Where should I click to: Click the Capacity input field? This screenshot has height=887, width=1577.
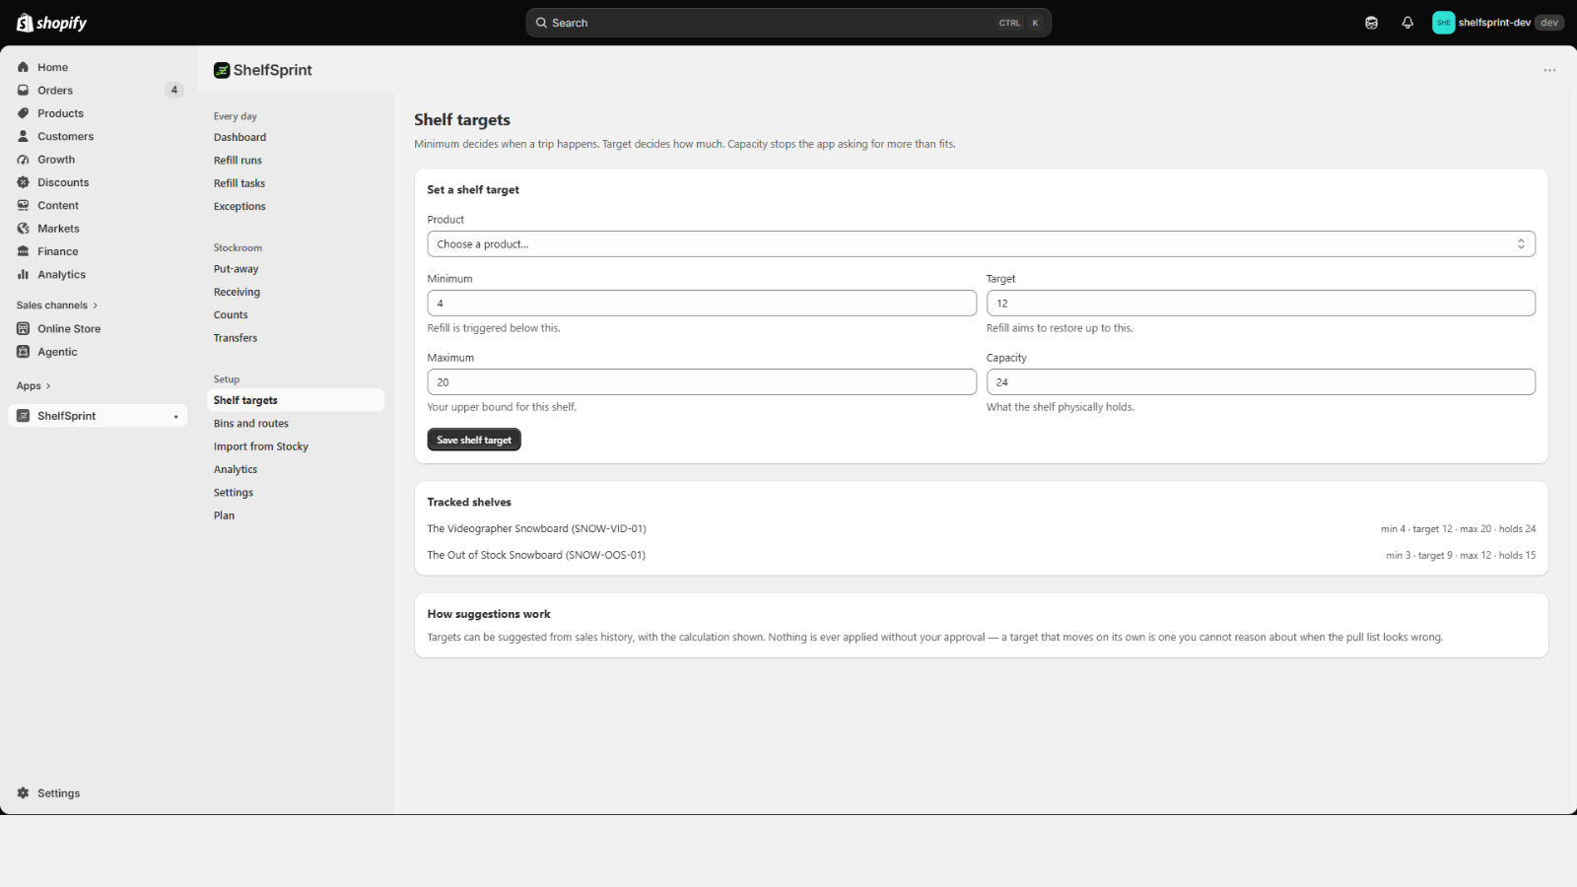pyautogui.click(x=1261, y=382)
